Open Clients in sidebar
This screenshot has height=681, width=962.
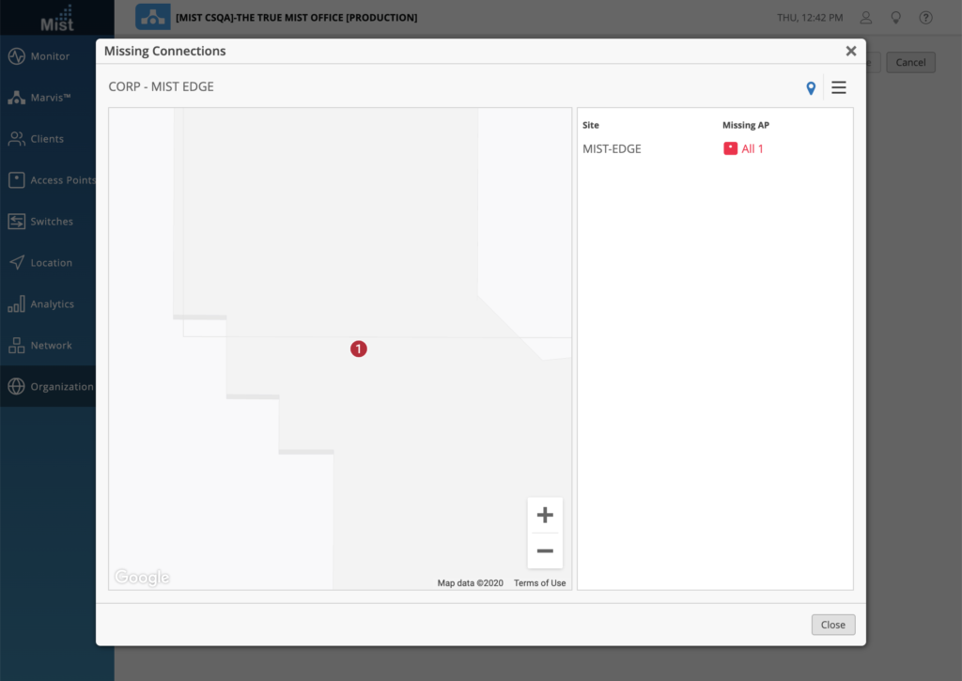coord(48,139)
